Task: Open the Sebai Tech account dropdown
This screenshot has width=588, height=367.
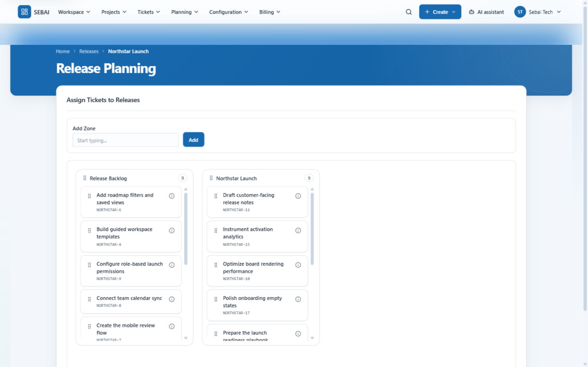Action: (x=538, y=12)
